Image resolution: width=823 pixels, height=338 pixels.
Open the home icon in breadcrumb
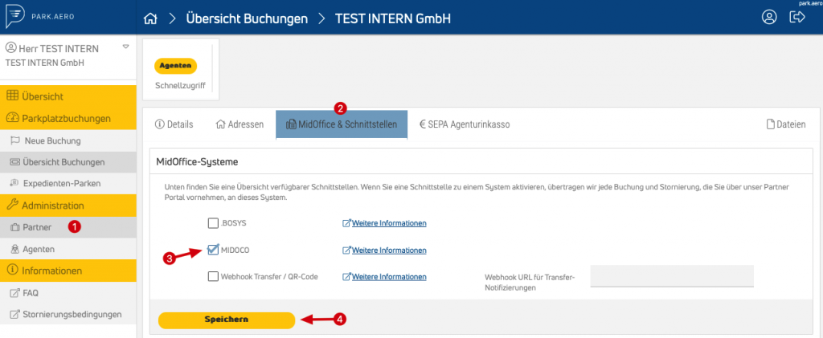coord(150,18)
